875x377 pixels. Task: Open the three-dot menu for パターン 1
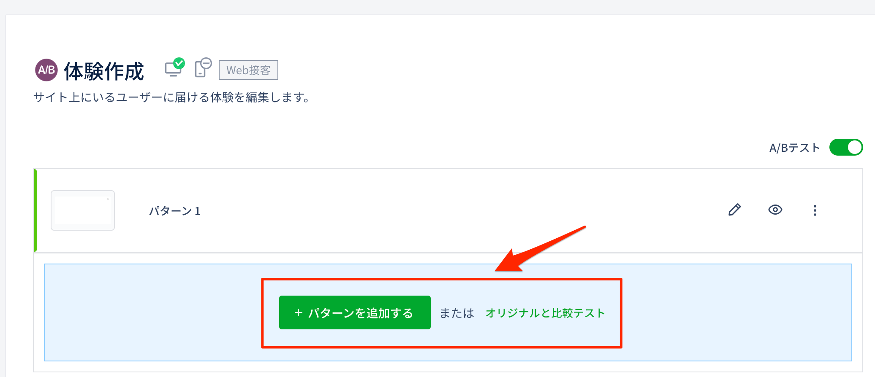(815, 210)
